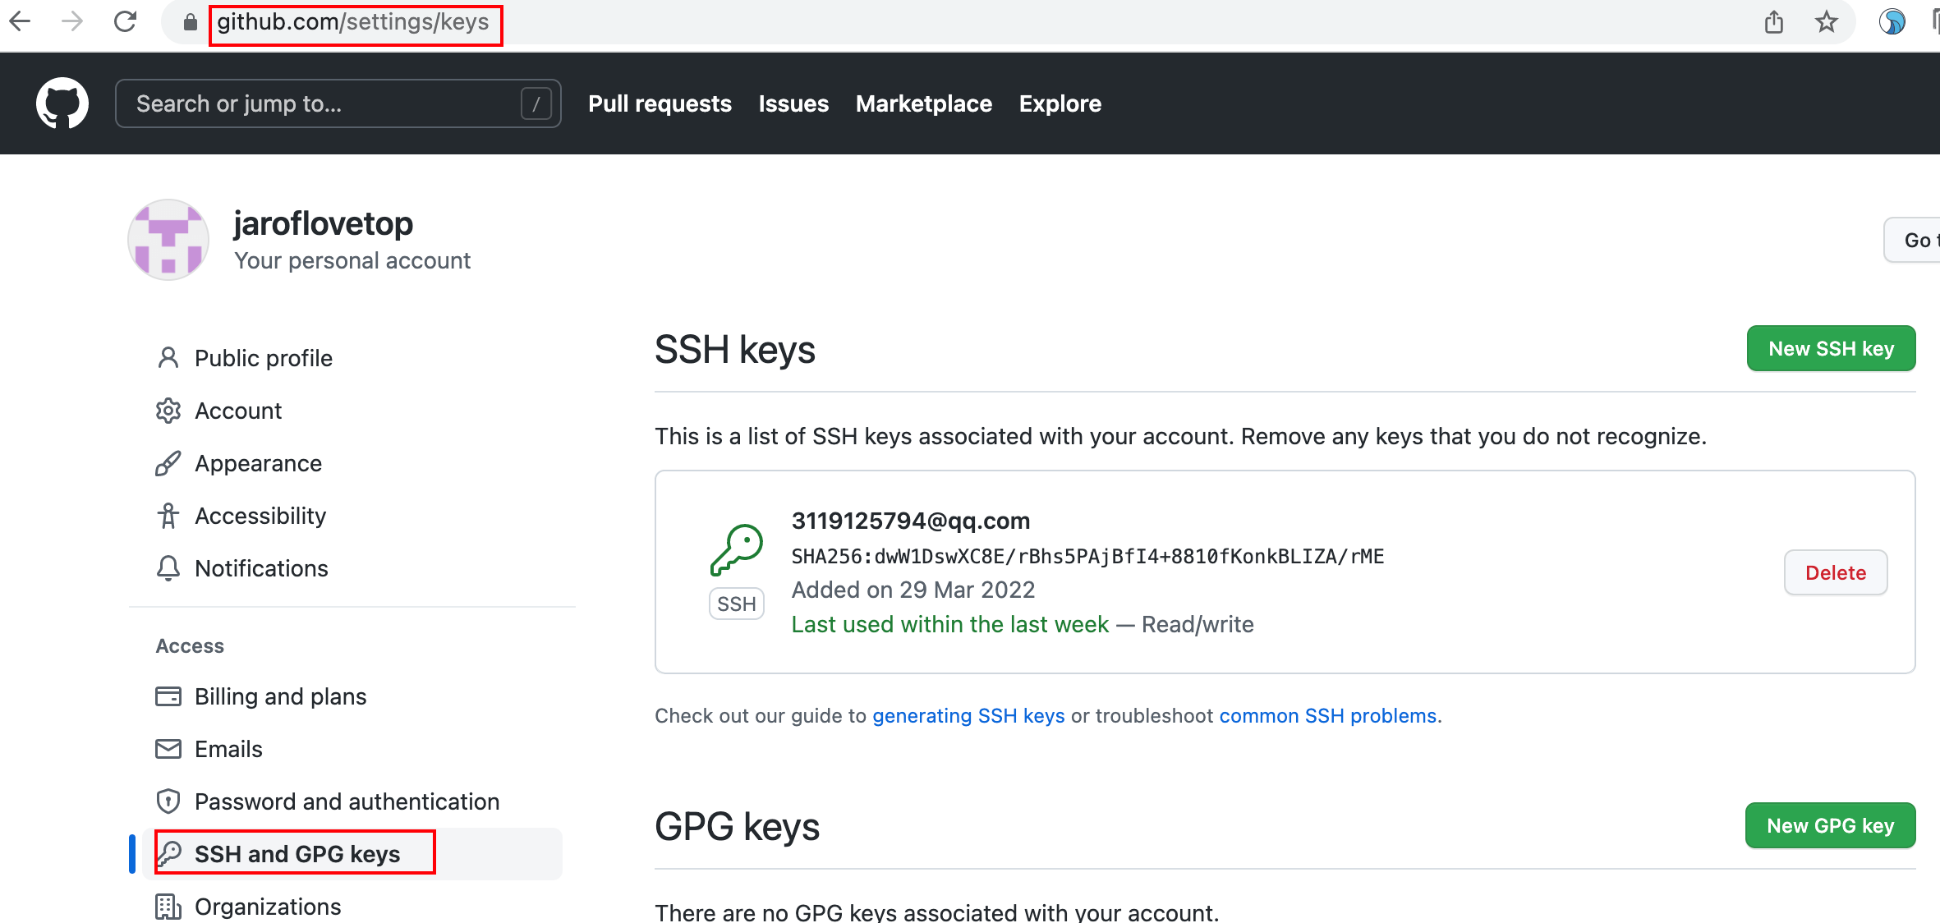The width and height of the screenshot is (1940, 923).
Task: Click the credit card icon beside Billing
Action: pyautogui.click(x=168, y=696)
